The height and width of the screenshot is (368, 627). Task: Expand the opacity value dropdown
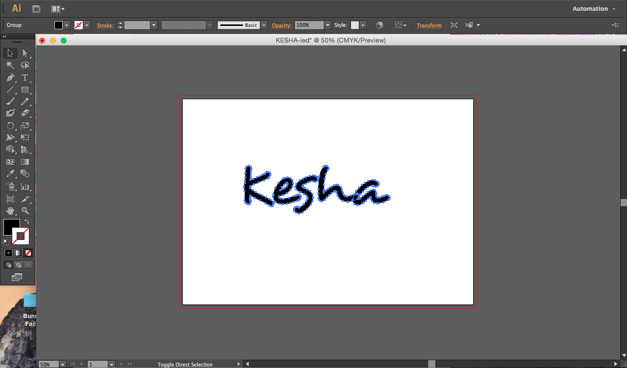(x=328, y=25)
